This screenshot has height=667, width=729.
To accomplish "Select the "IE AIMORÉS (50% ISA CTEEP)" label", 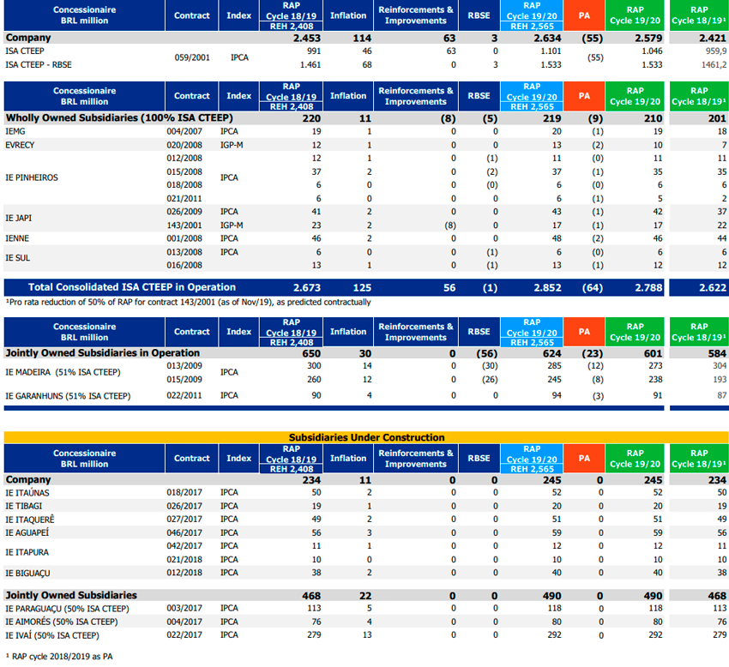I will pyautogui.click(x=62, y=622).
